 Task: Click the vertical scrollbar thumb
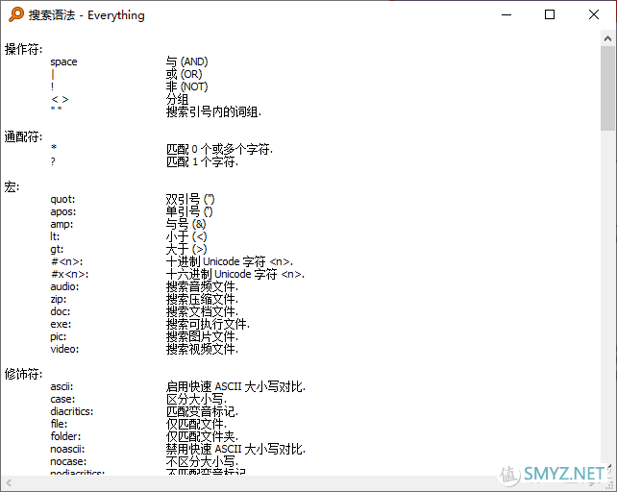[x=607, y=88]
